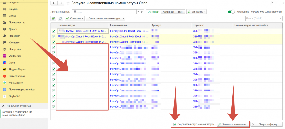This screenshot has height=129, width=285.
Task: Uncheck the first Redmi Book14 row checkbox
Action: [54, 31]
